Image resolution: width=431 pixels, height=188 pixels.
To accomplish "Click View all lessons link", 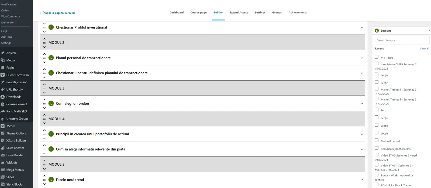I will (424, 49).
